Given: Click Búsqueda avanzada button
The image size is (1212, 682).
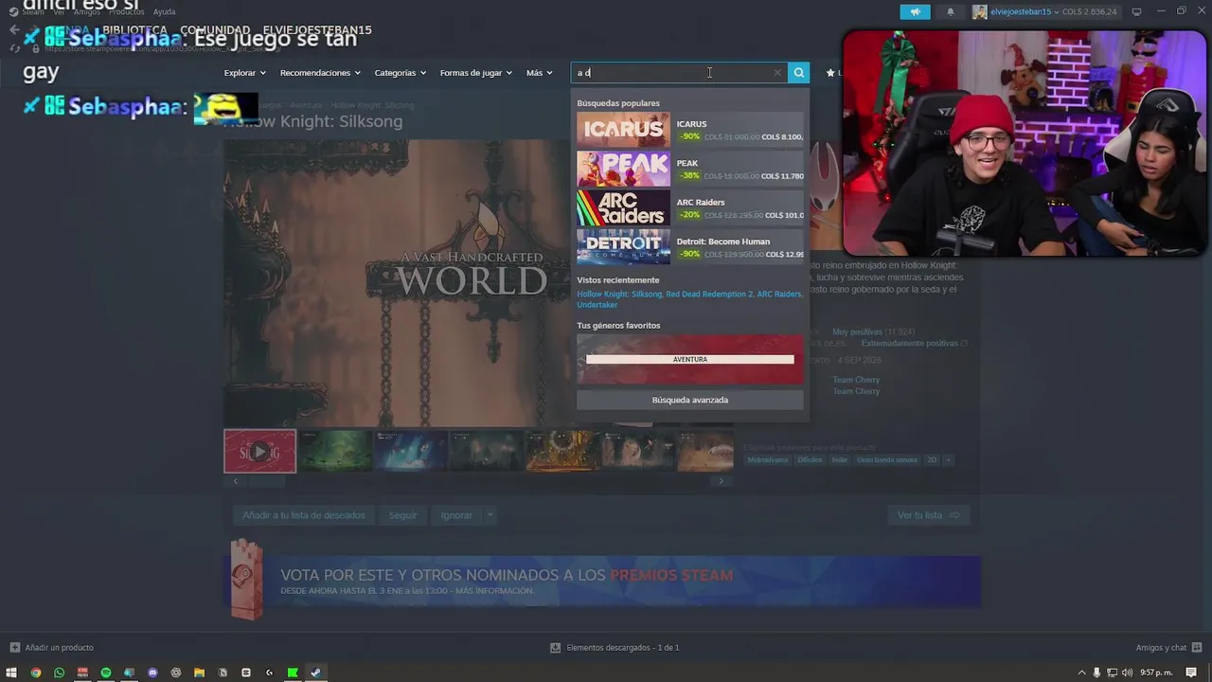Looking at the screenshot, I should tap(690, 400).
